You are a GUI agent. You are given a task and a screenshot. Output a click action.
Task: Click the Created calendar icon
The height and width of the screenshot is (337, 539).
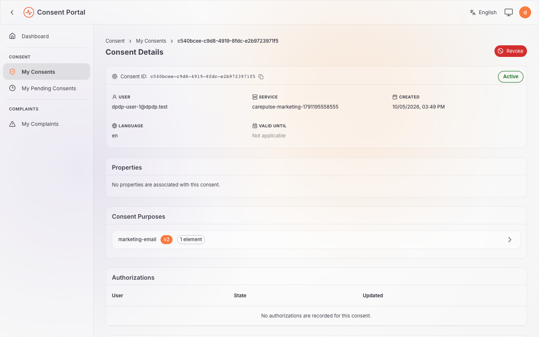pos(395,97)
